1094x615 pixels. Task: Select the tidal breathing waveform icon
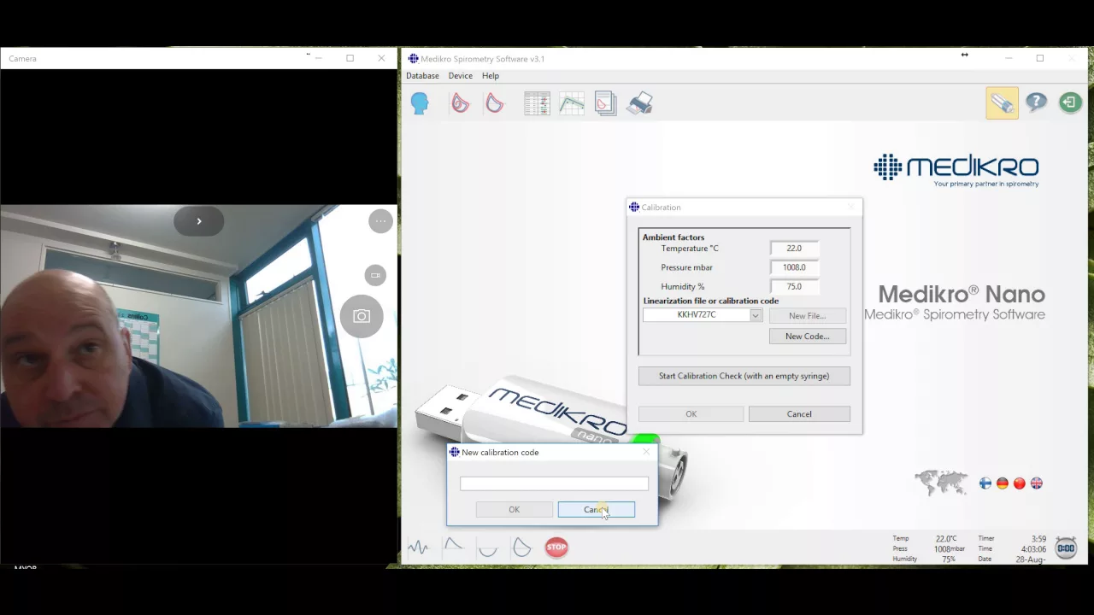tap(418, 548)
